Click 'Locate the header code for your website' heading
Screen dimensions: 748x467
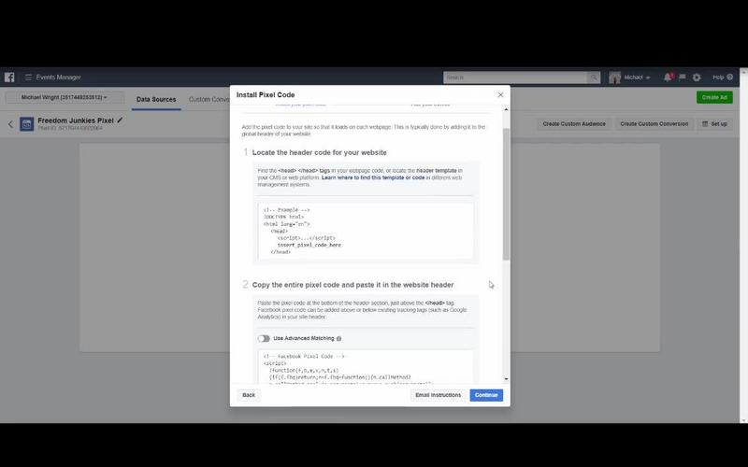coord(319,152)
